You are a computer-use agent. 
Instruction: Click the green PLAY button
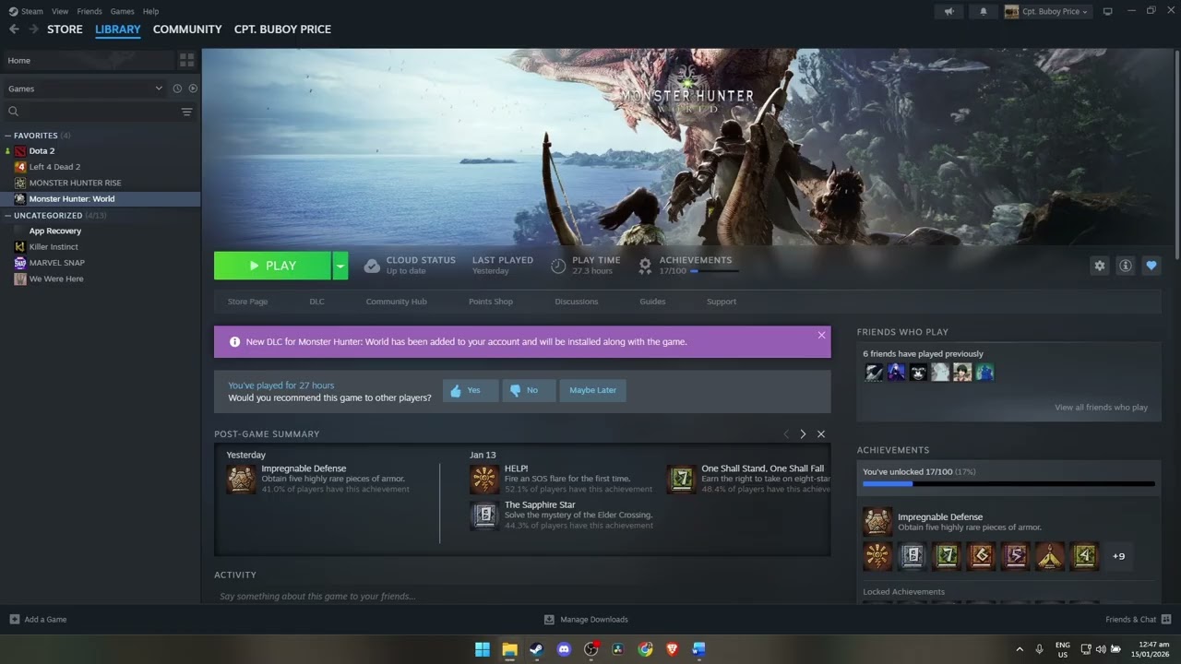click(x=272, y=266)
